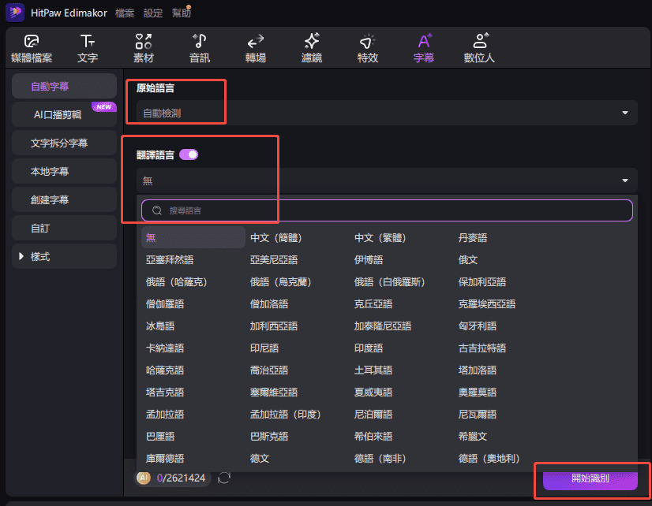Open the 素材 stock assets panel
The image size is (652, 506).
pyautogui.click(x=143, y=47)
